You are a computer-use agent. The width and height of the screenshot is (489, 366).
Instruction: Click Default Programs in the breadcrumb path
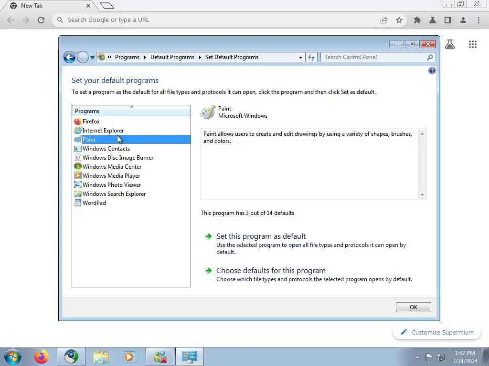[x=172, y=57]
